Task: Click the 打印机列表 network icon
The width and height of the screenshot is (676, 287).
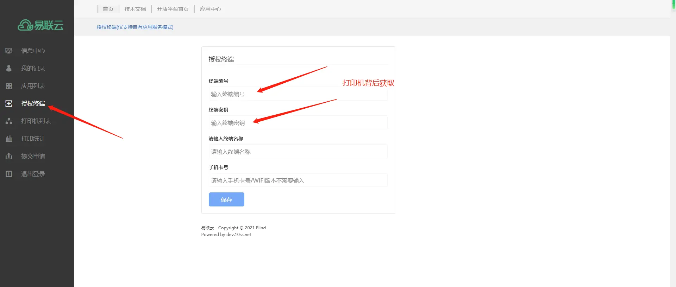Action: (9, 121)
